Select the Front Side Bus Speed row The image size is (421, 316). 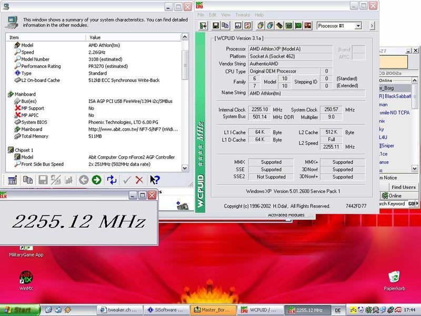[94, 164]
